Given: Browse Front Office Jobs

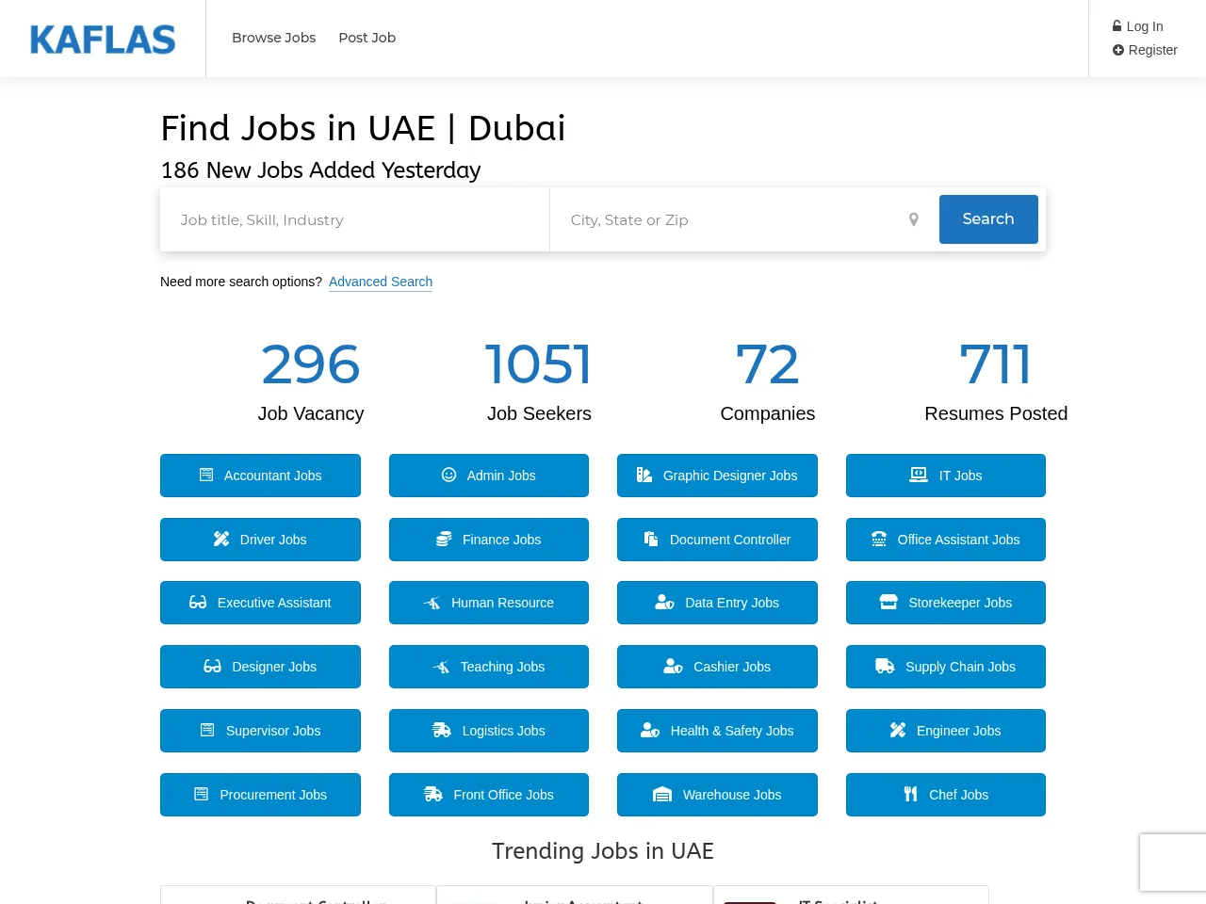Looking at the screenshot, I should tap(489, 795).
